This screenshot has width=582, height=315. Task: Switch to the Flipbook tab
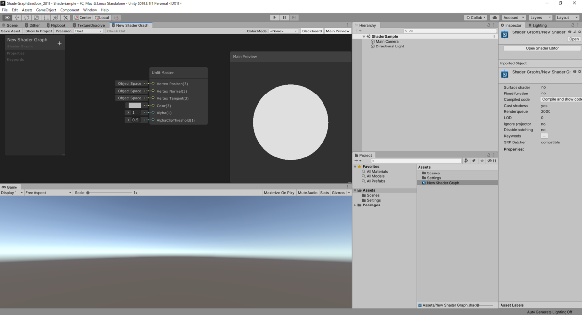[56, 25]
